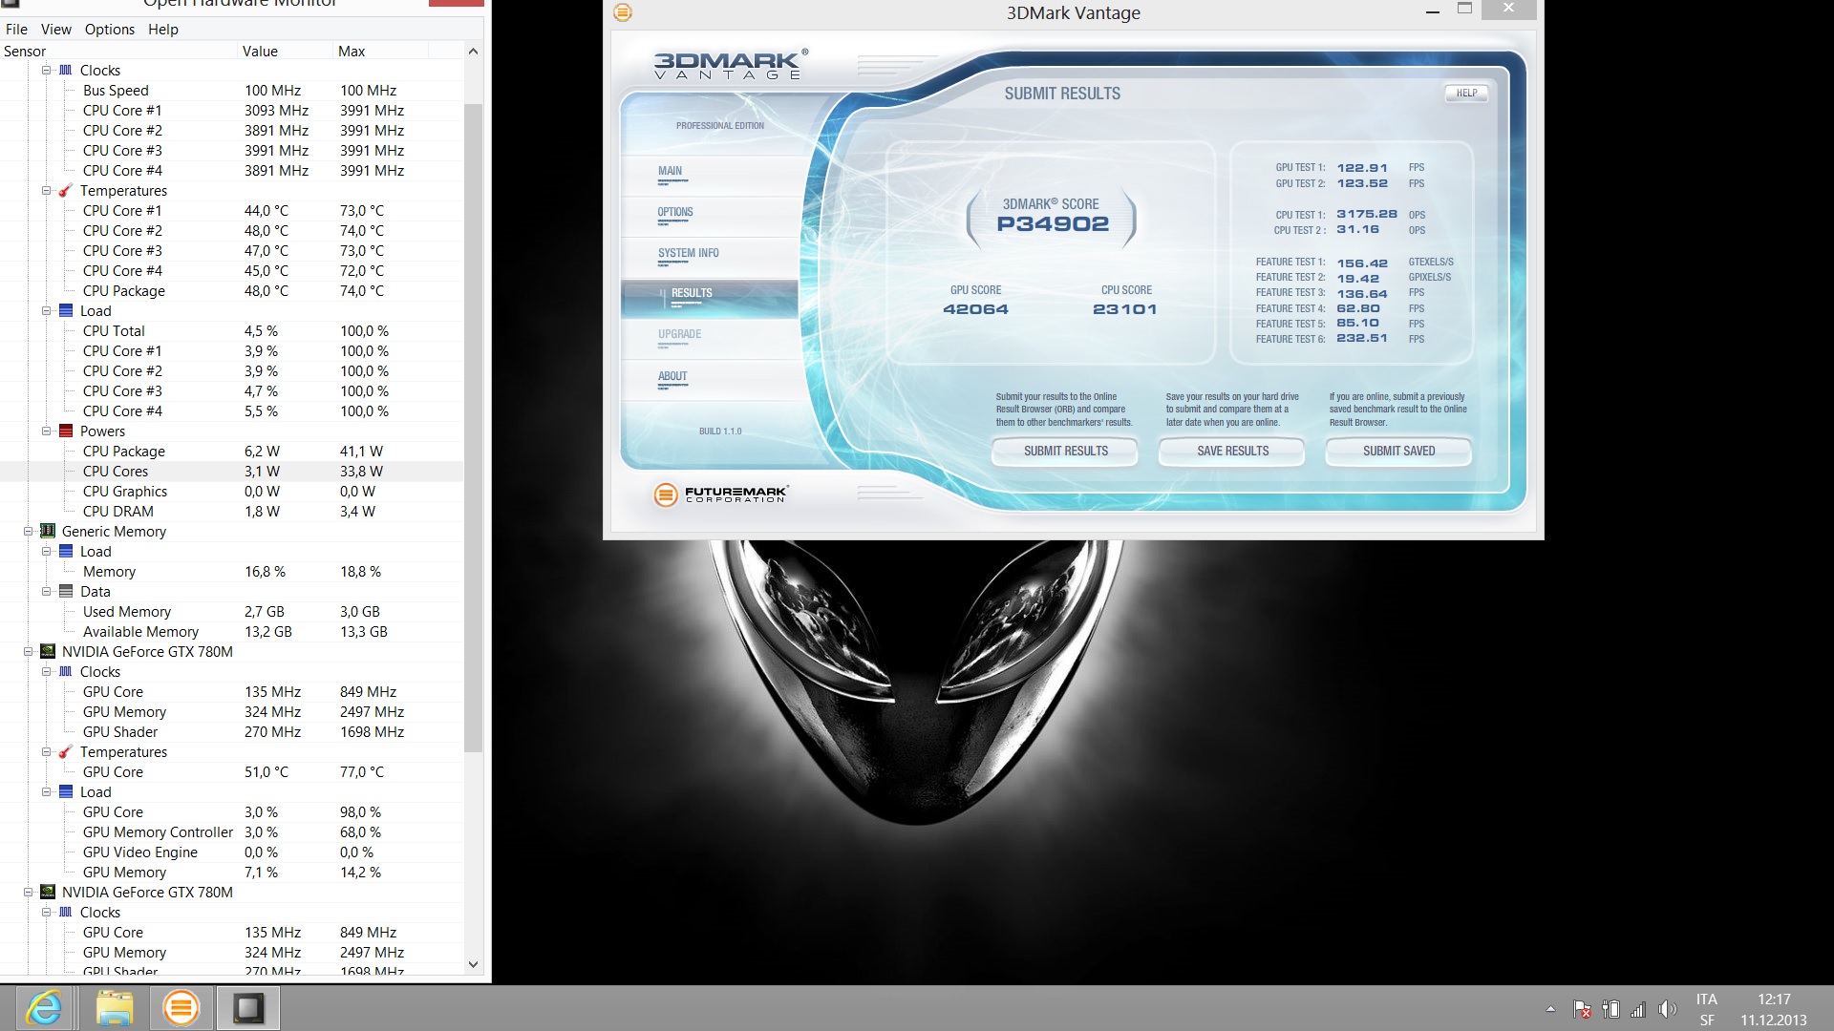Image resolution: width=1834 pixels, height=1031 pixels.
Task: Click the battery power tray icon
Action: coord(1610,1009)
